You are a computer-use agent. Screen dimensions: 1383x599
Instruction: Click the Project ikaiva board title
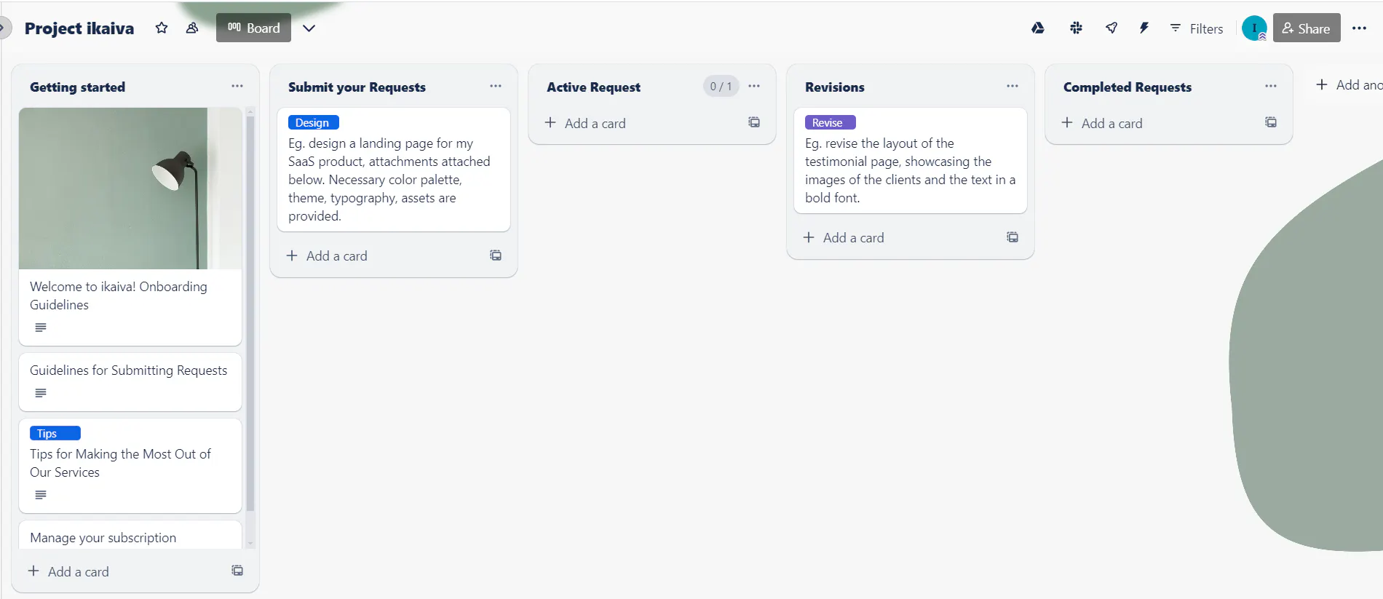pyautogui.click(x=79, y=28)
